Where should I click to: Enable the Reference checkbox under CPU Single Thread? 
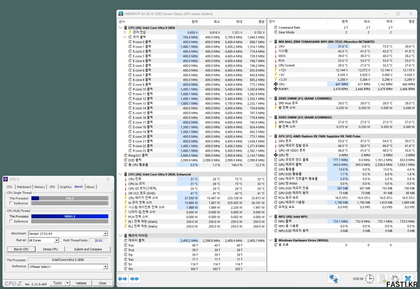coord(11,203)
